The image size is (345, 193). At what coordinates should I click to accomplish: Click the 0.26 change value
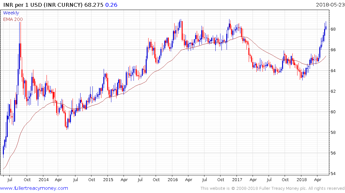(x=111, y=5)
